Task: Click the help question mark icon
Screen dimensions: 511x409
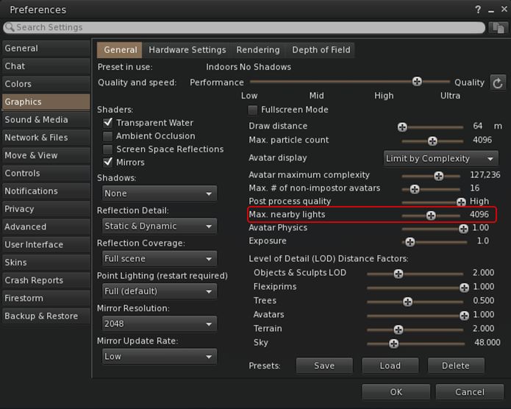Action: click(x=478, y=10)
